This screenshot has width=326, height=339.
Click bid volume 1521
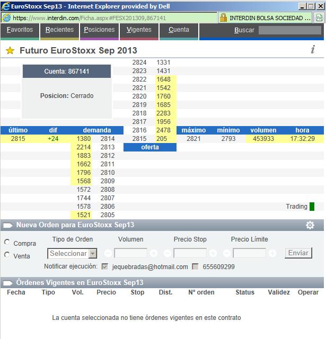coord(84,215)
